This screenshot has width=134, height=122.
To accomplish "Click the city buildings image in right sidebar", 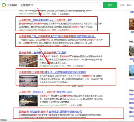I will point(131,51).
